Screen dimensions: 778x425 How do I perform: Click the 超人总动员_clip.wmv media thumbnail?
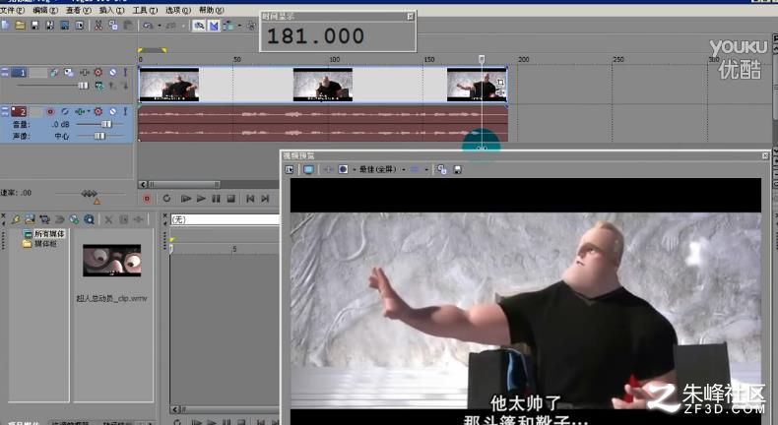click(112, 261)
